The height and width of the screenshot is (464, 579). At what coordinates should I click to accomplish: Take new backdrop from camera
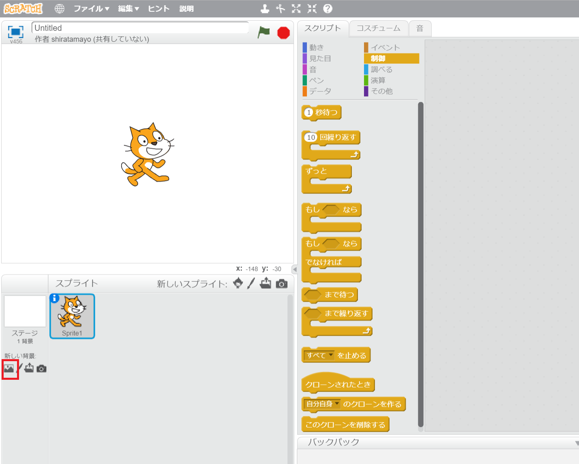click(41, 368)
